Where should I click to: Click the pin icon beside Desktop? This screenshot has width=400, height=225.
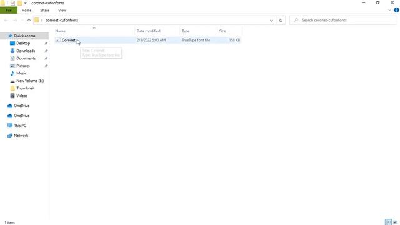tap(46, 43)
